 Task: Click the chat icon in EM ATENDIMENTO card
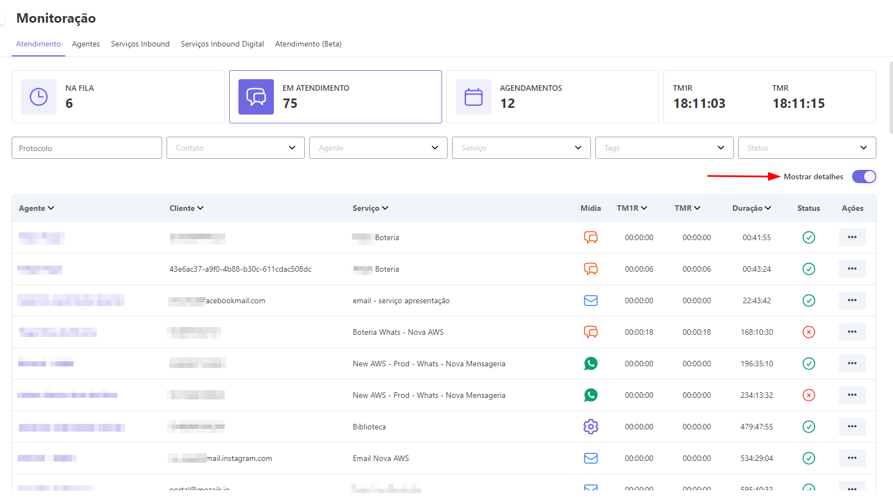pos(256,97)
